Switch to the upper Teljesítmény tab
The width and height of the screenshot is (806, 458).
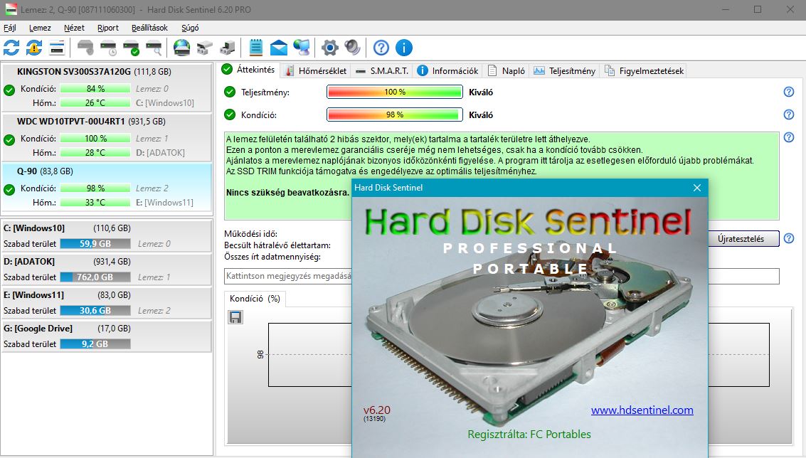pos(564,71)
